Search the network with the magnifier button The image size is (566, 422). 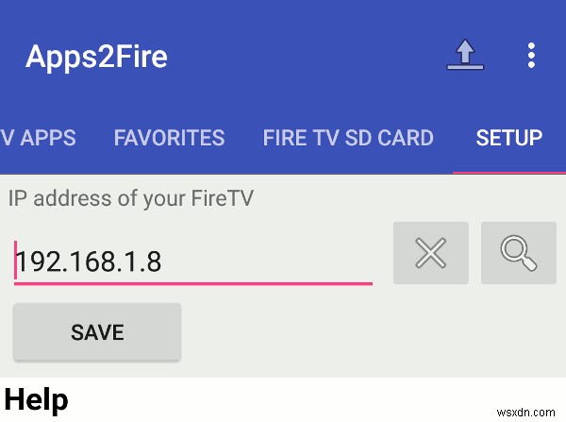coord(518,252)
